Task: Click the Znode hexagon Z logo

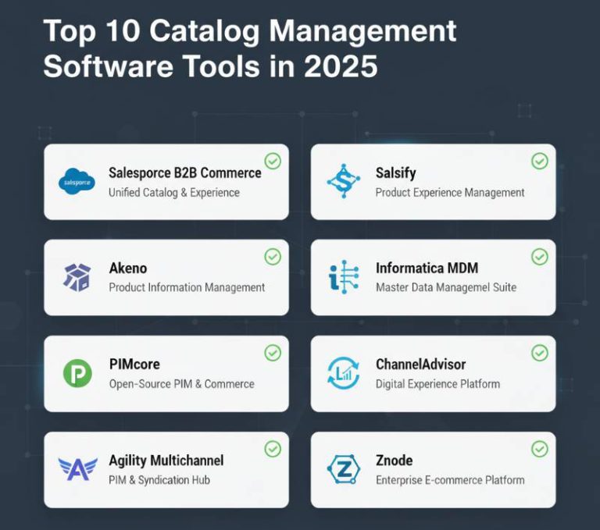Action: 344,469
